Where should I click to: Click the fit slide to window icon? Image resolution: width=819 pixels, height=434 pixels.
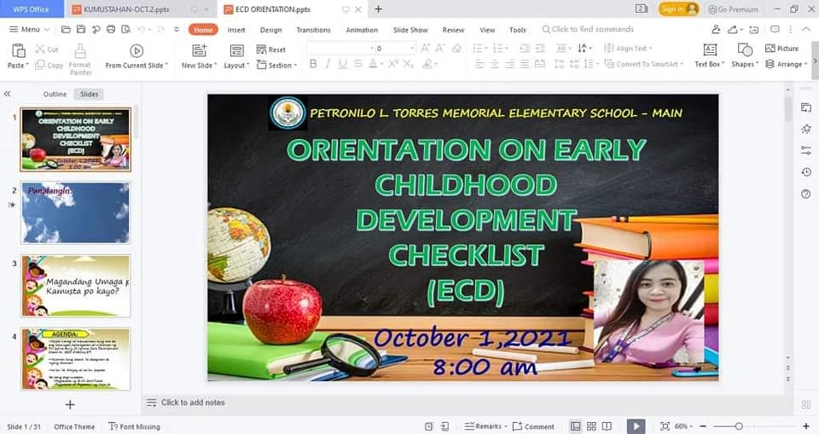[x=665, y=426]
